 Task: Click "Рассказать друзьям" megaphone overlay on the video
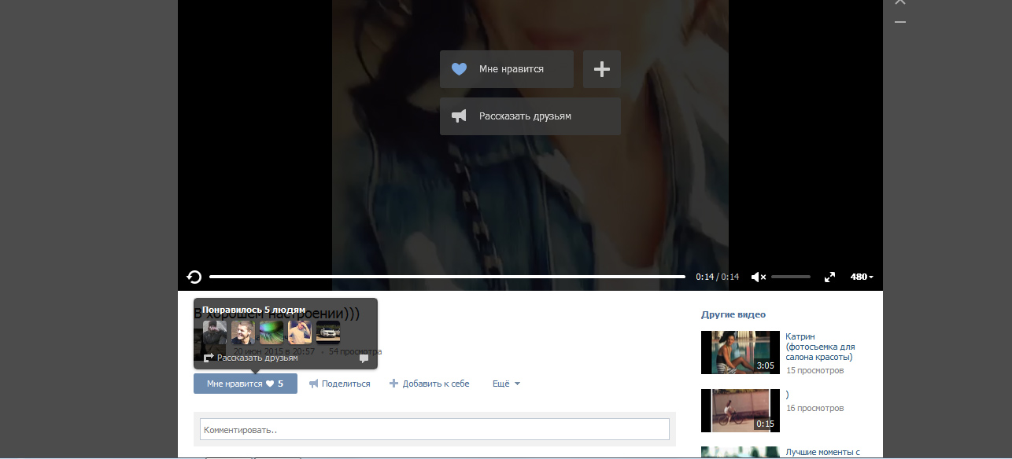pyautogui.click(x=530, y=116)
